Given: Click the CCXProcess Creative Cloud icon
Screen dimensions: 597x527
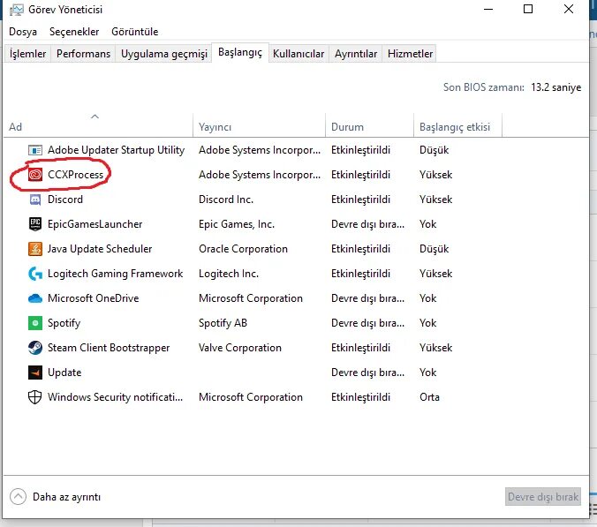Looking at the screenshot, I should pyautogui.click(x=35, y=175).
